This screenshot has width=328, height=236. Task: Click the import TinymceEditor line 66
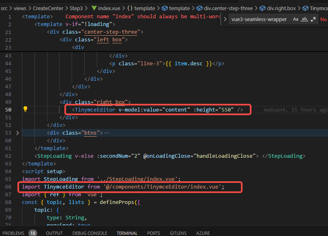click(123, 187)
